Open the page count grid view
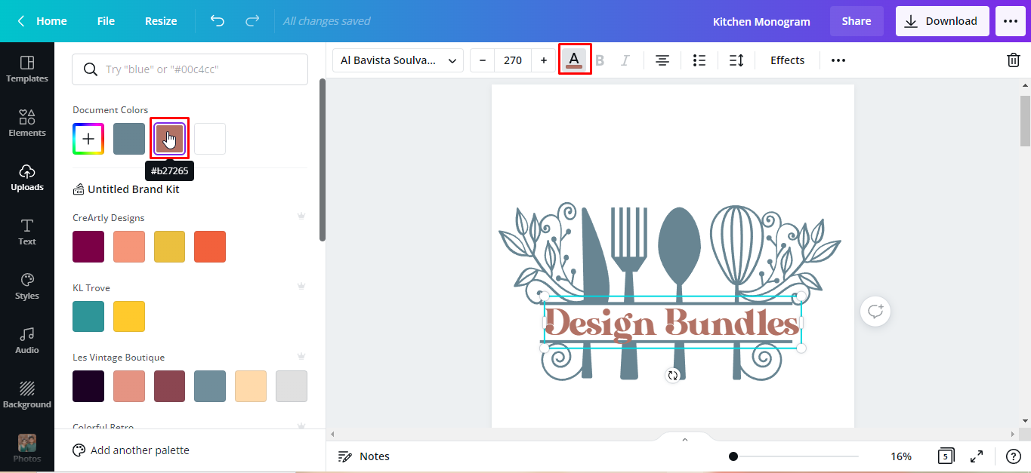 (945, 456)
